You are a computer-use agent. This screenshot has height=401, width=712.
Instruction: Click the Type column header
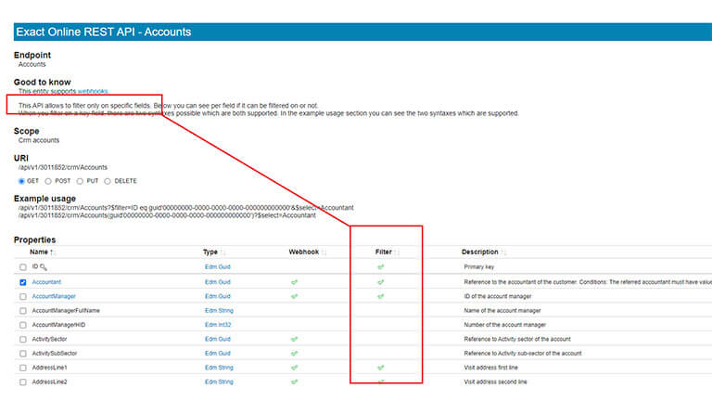click(x=210, y=252)
